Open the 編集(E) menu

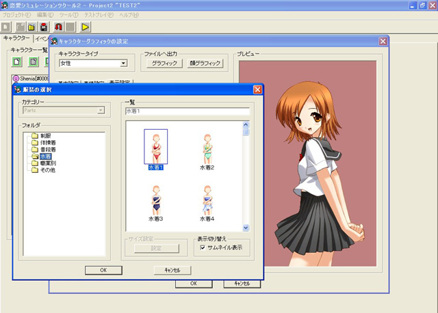coord(45,15)
